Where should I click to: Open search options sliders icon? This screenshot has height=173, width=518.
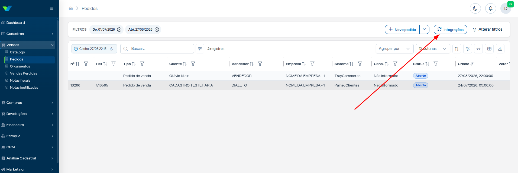[200, 49]
